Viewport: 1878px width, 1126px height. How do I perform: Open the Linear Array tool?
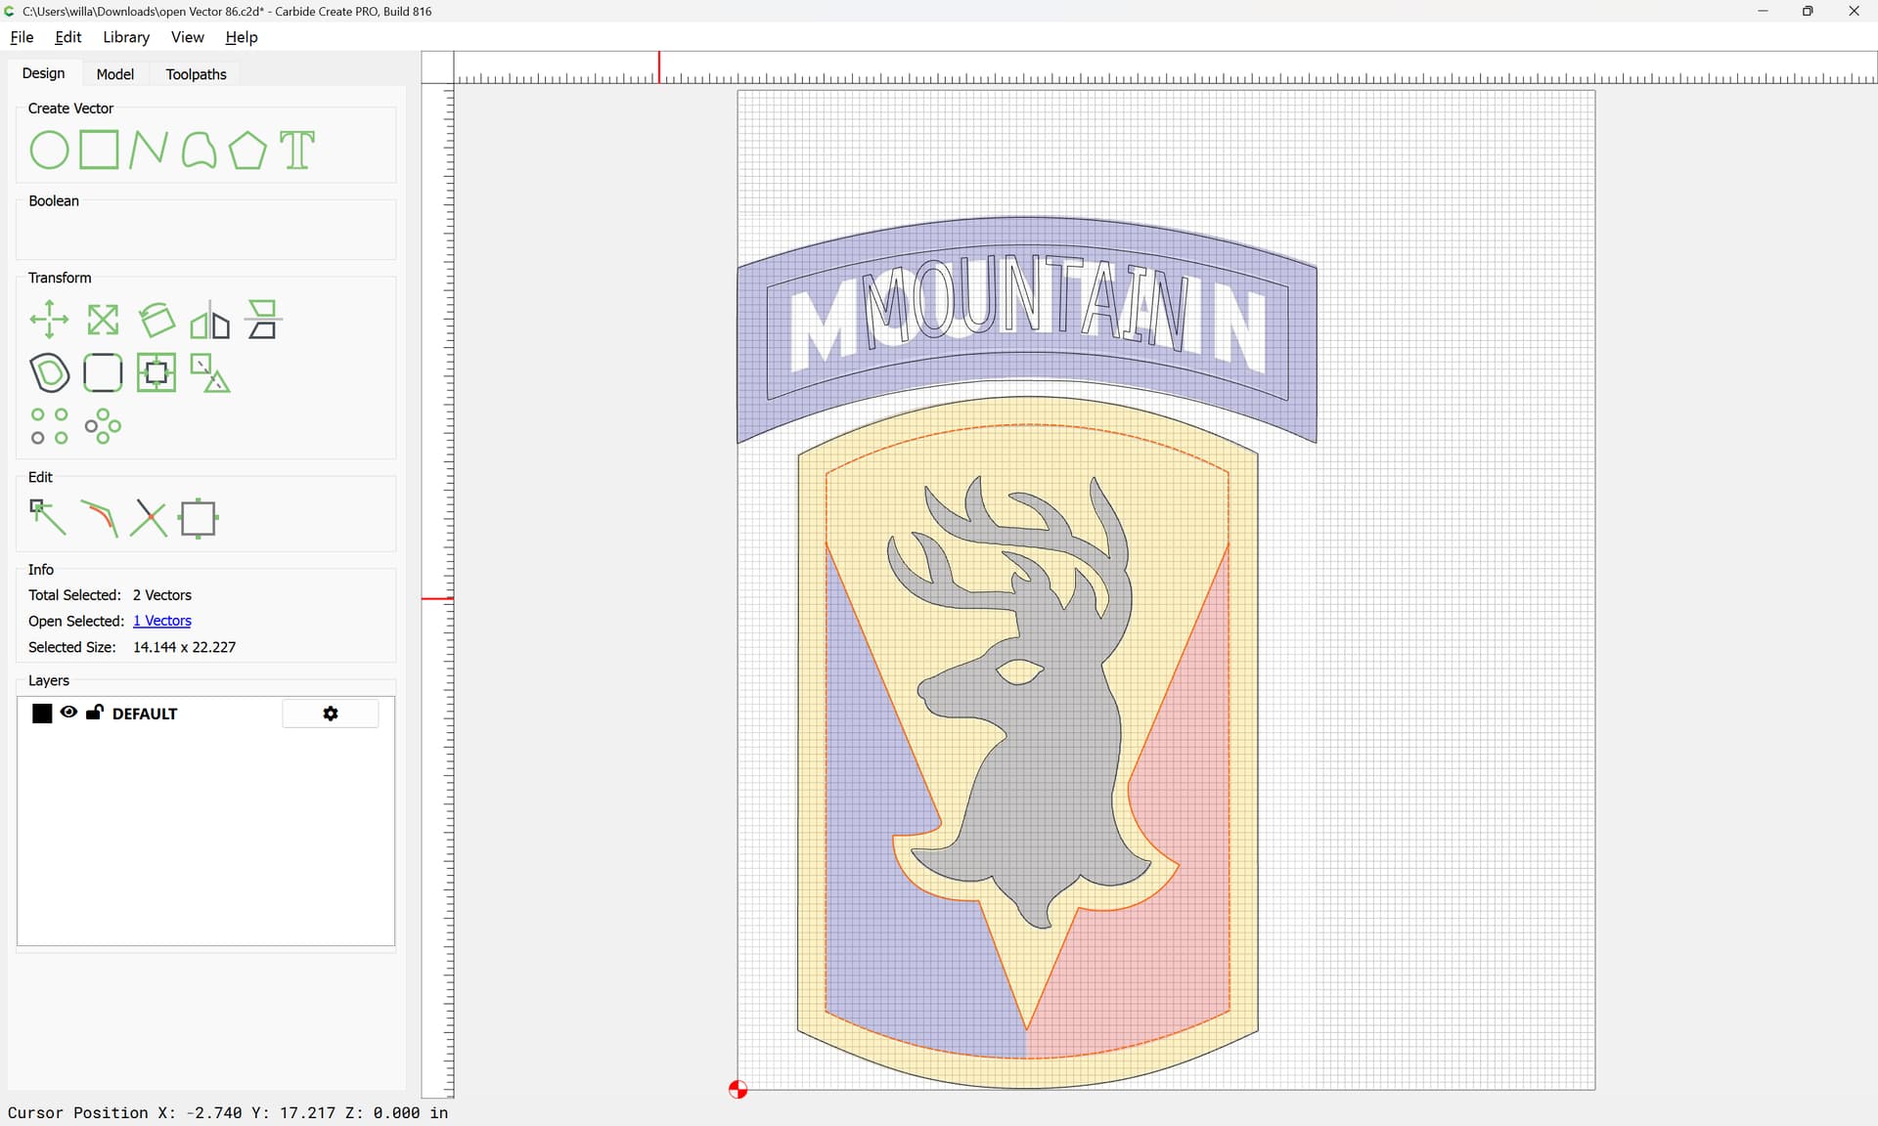click(49, 426)
